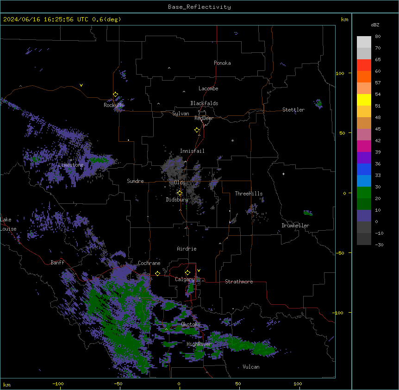Click the Banff label
399x390 pixels.
[57, 263]
